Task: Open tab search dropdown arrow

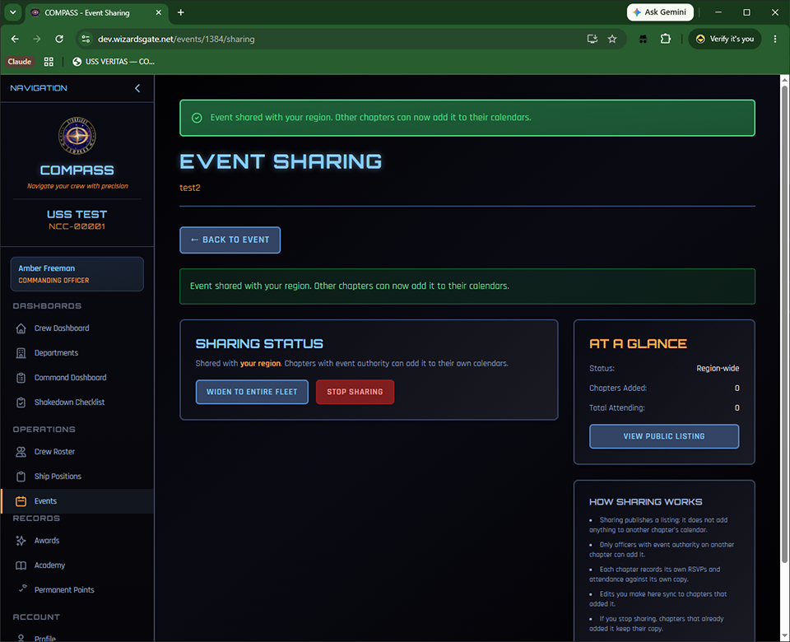Action: (x=12, y=12)
